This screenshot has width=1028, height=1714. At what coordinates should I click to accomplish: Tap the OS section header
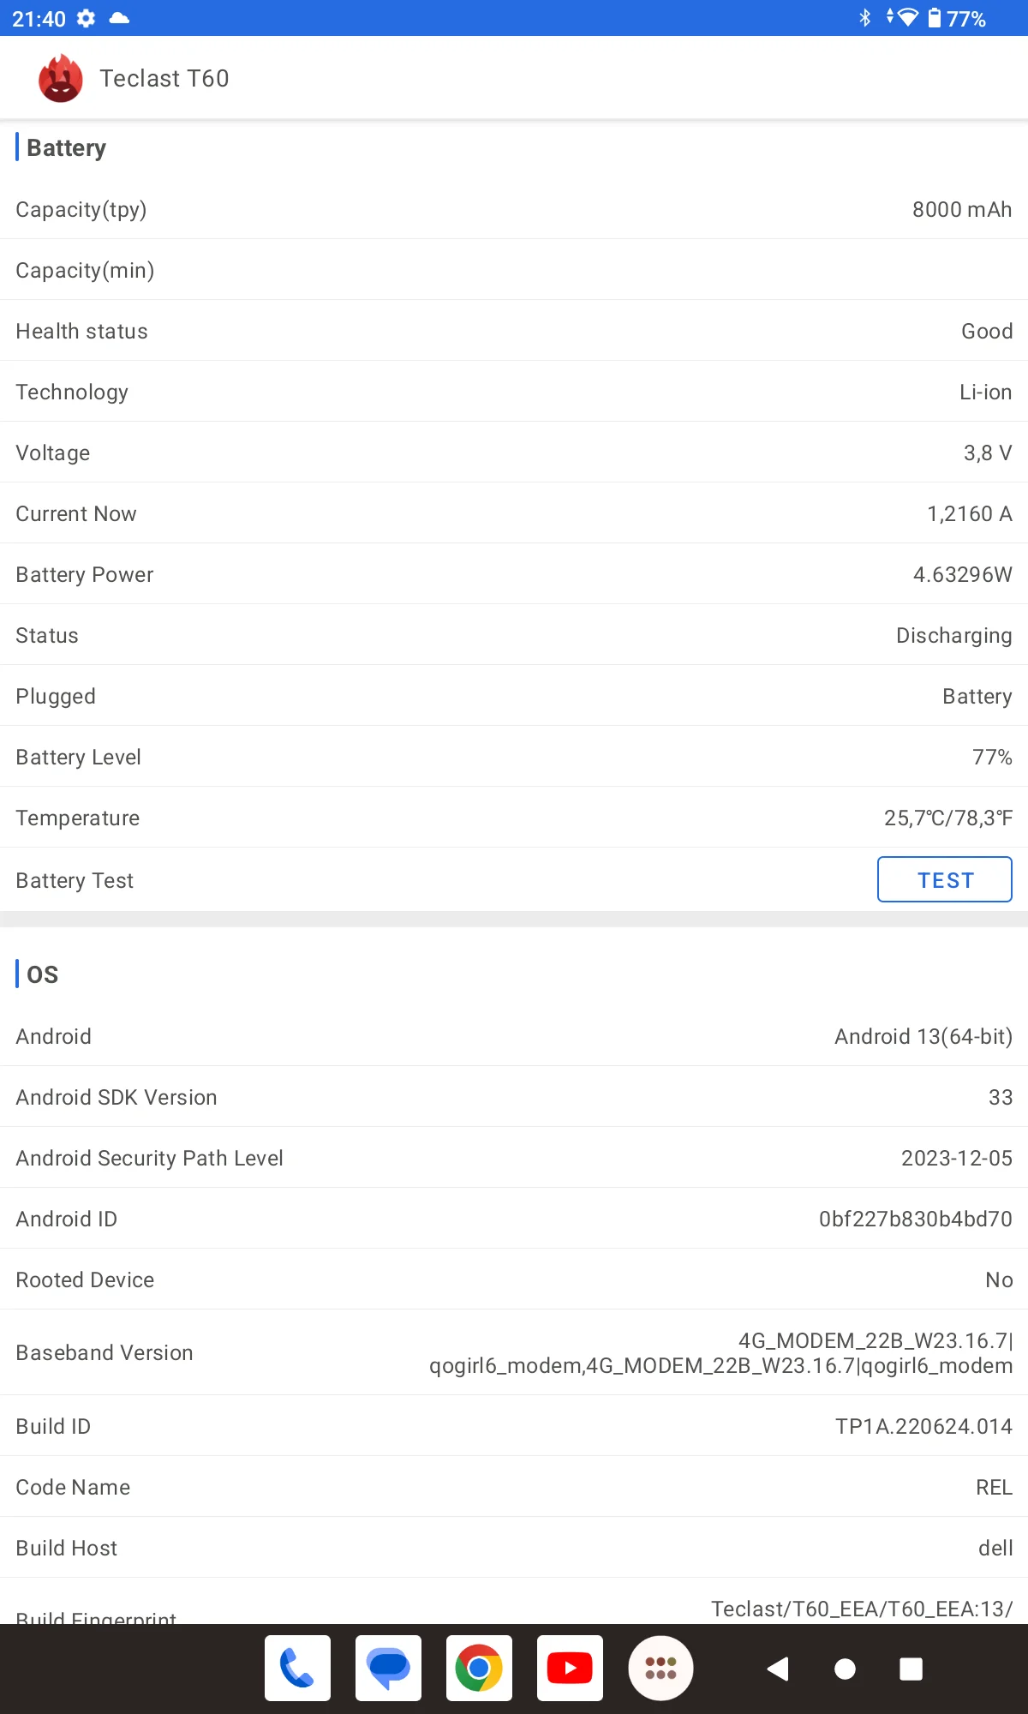[42, 974]
